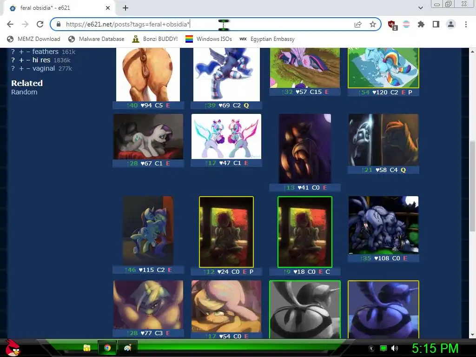Bookmark this page with the star icon
Image resolution: width=476 pixels, height=357 pixels.
click(x=373, y=25)
